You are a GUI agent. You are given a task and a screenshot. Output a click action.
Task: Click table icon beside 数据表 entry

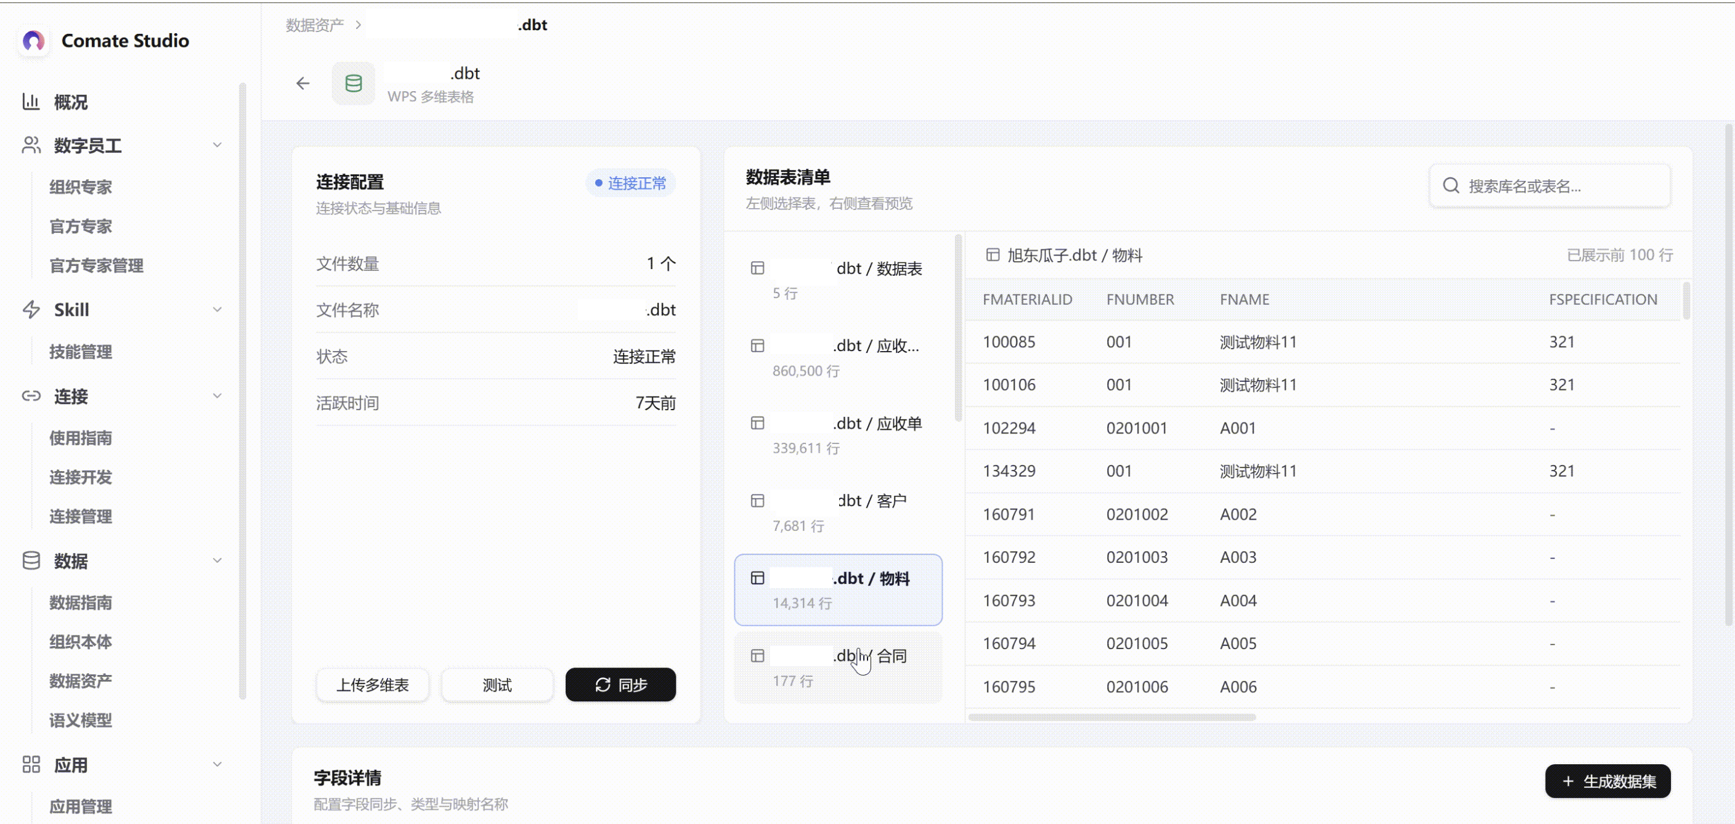(757, 268)
